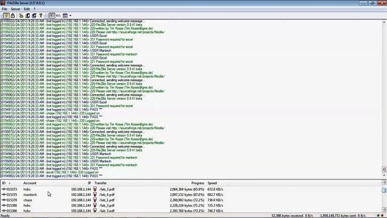This screenshot has height=218, width=387.
Task: Open the Edit menu
Action: tap(27, 9)
